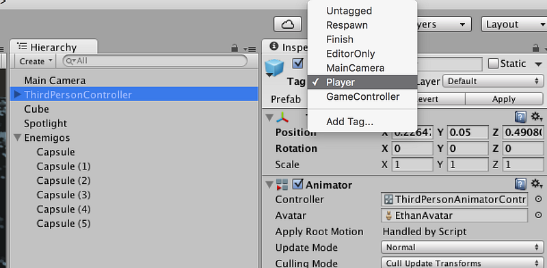
Task: Click the Position Y field
Action: tap(468, 133)
